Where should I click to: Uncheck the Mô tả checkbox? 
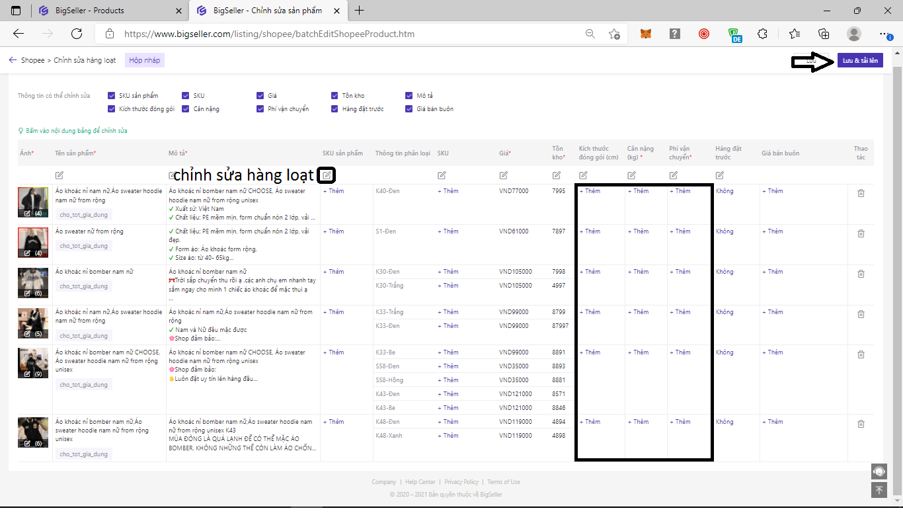tap(409, 95)
